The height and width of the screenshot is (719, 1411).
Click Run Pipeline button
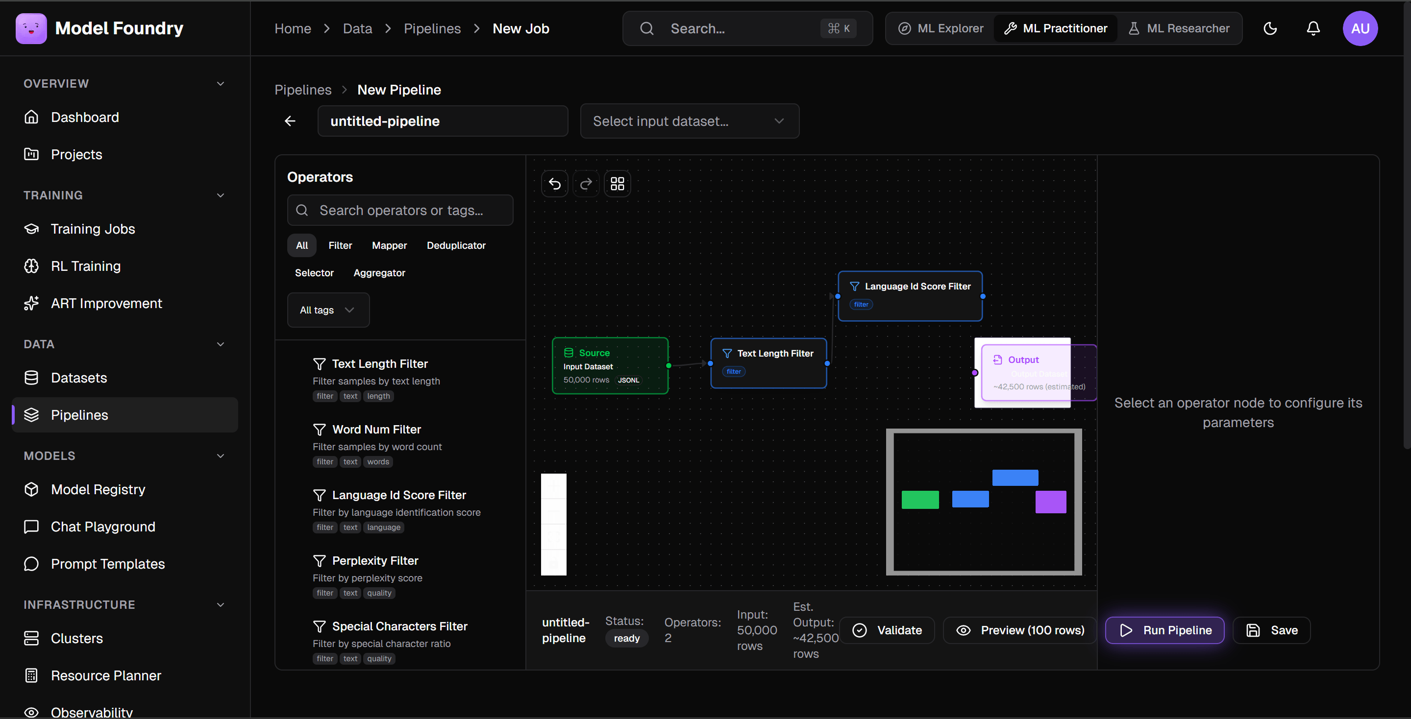click(1164, 630)
